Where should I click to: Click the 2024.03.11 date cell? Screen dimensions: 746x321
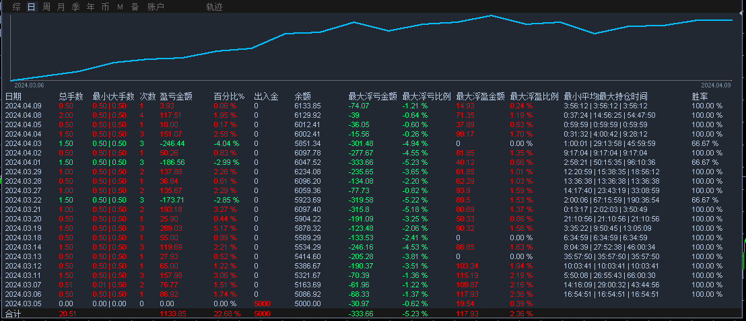click(x=24, y=275)
